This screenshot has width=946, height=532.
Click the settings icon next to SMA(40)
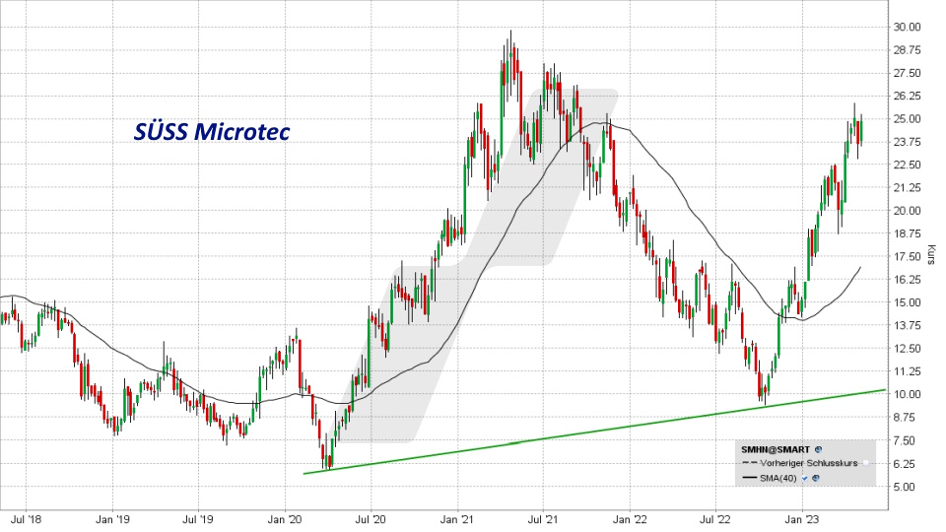click(x=816, y=479)
